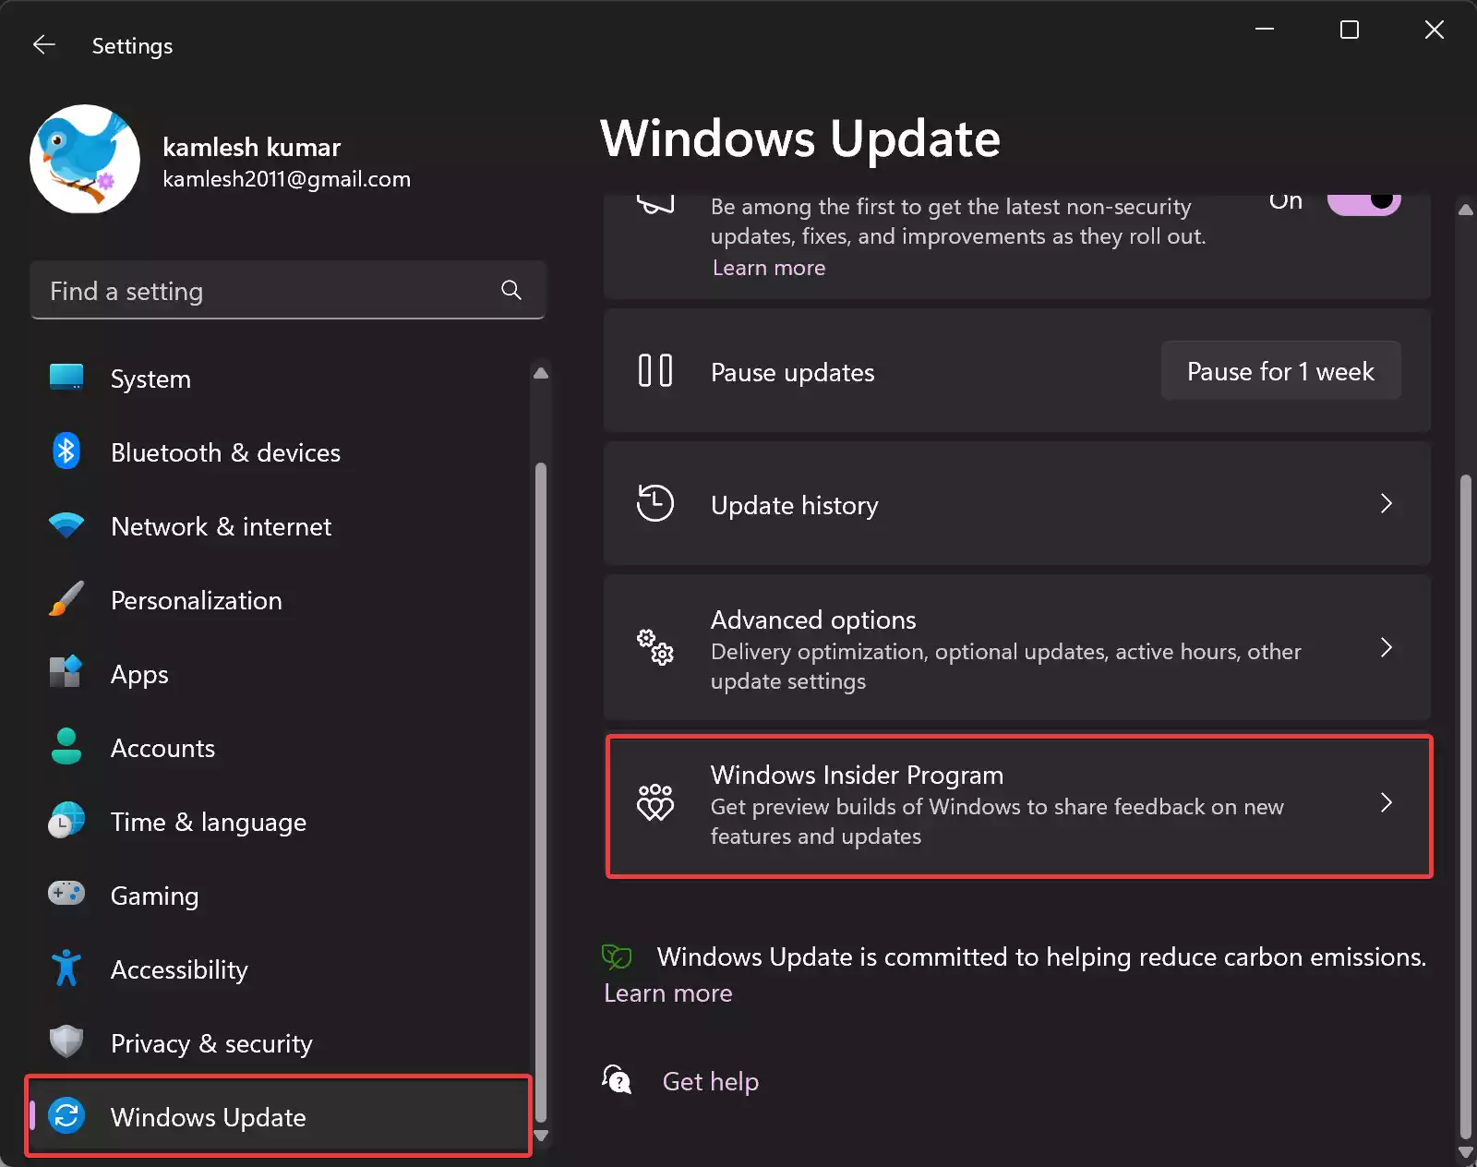1477x1167 pixels.
Task: Select Privacy & security
Action: [x=279, y=1043]
